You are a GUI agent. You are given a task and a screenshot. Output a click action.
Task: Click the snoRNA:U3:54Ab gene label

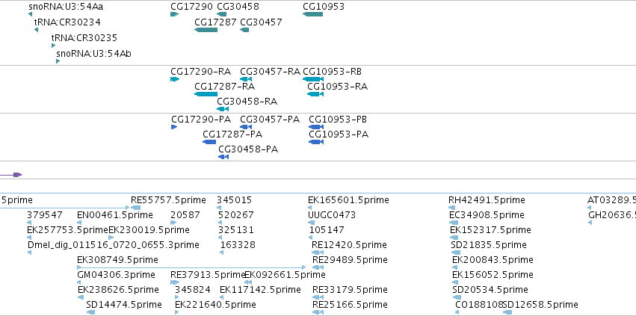93,54
